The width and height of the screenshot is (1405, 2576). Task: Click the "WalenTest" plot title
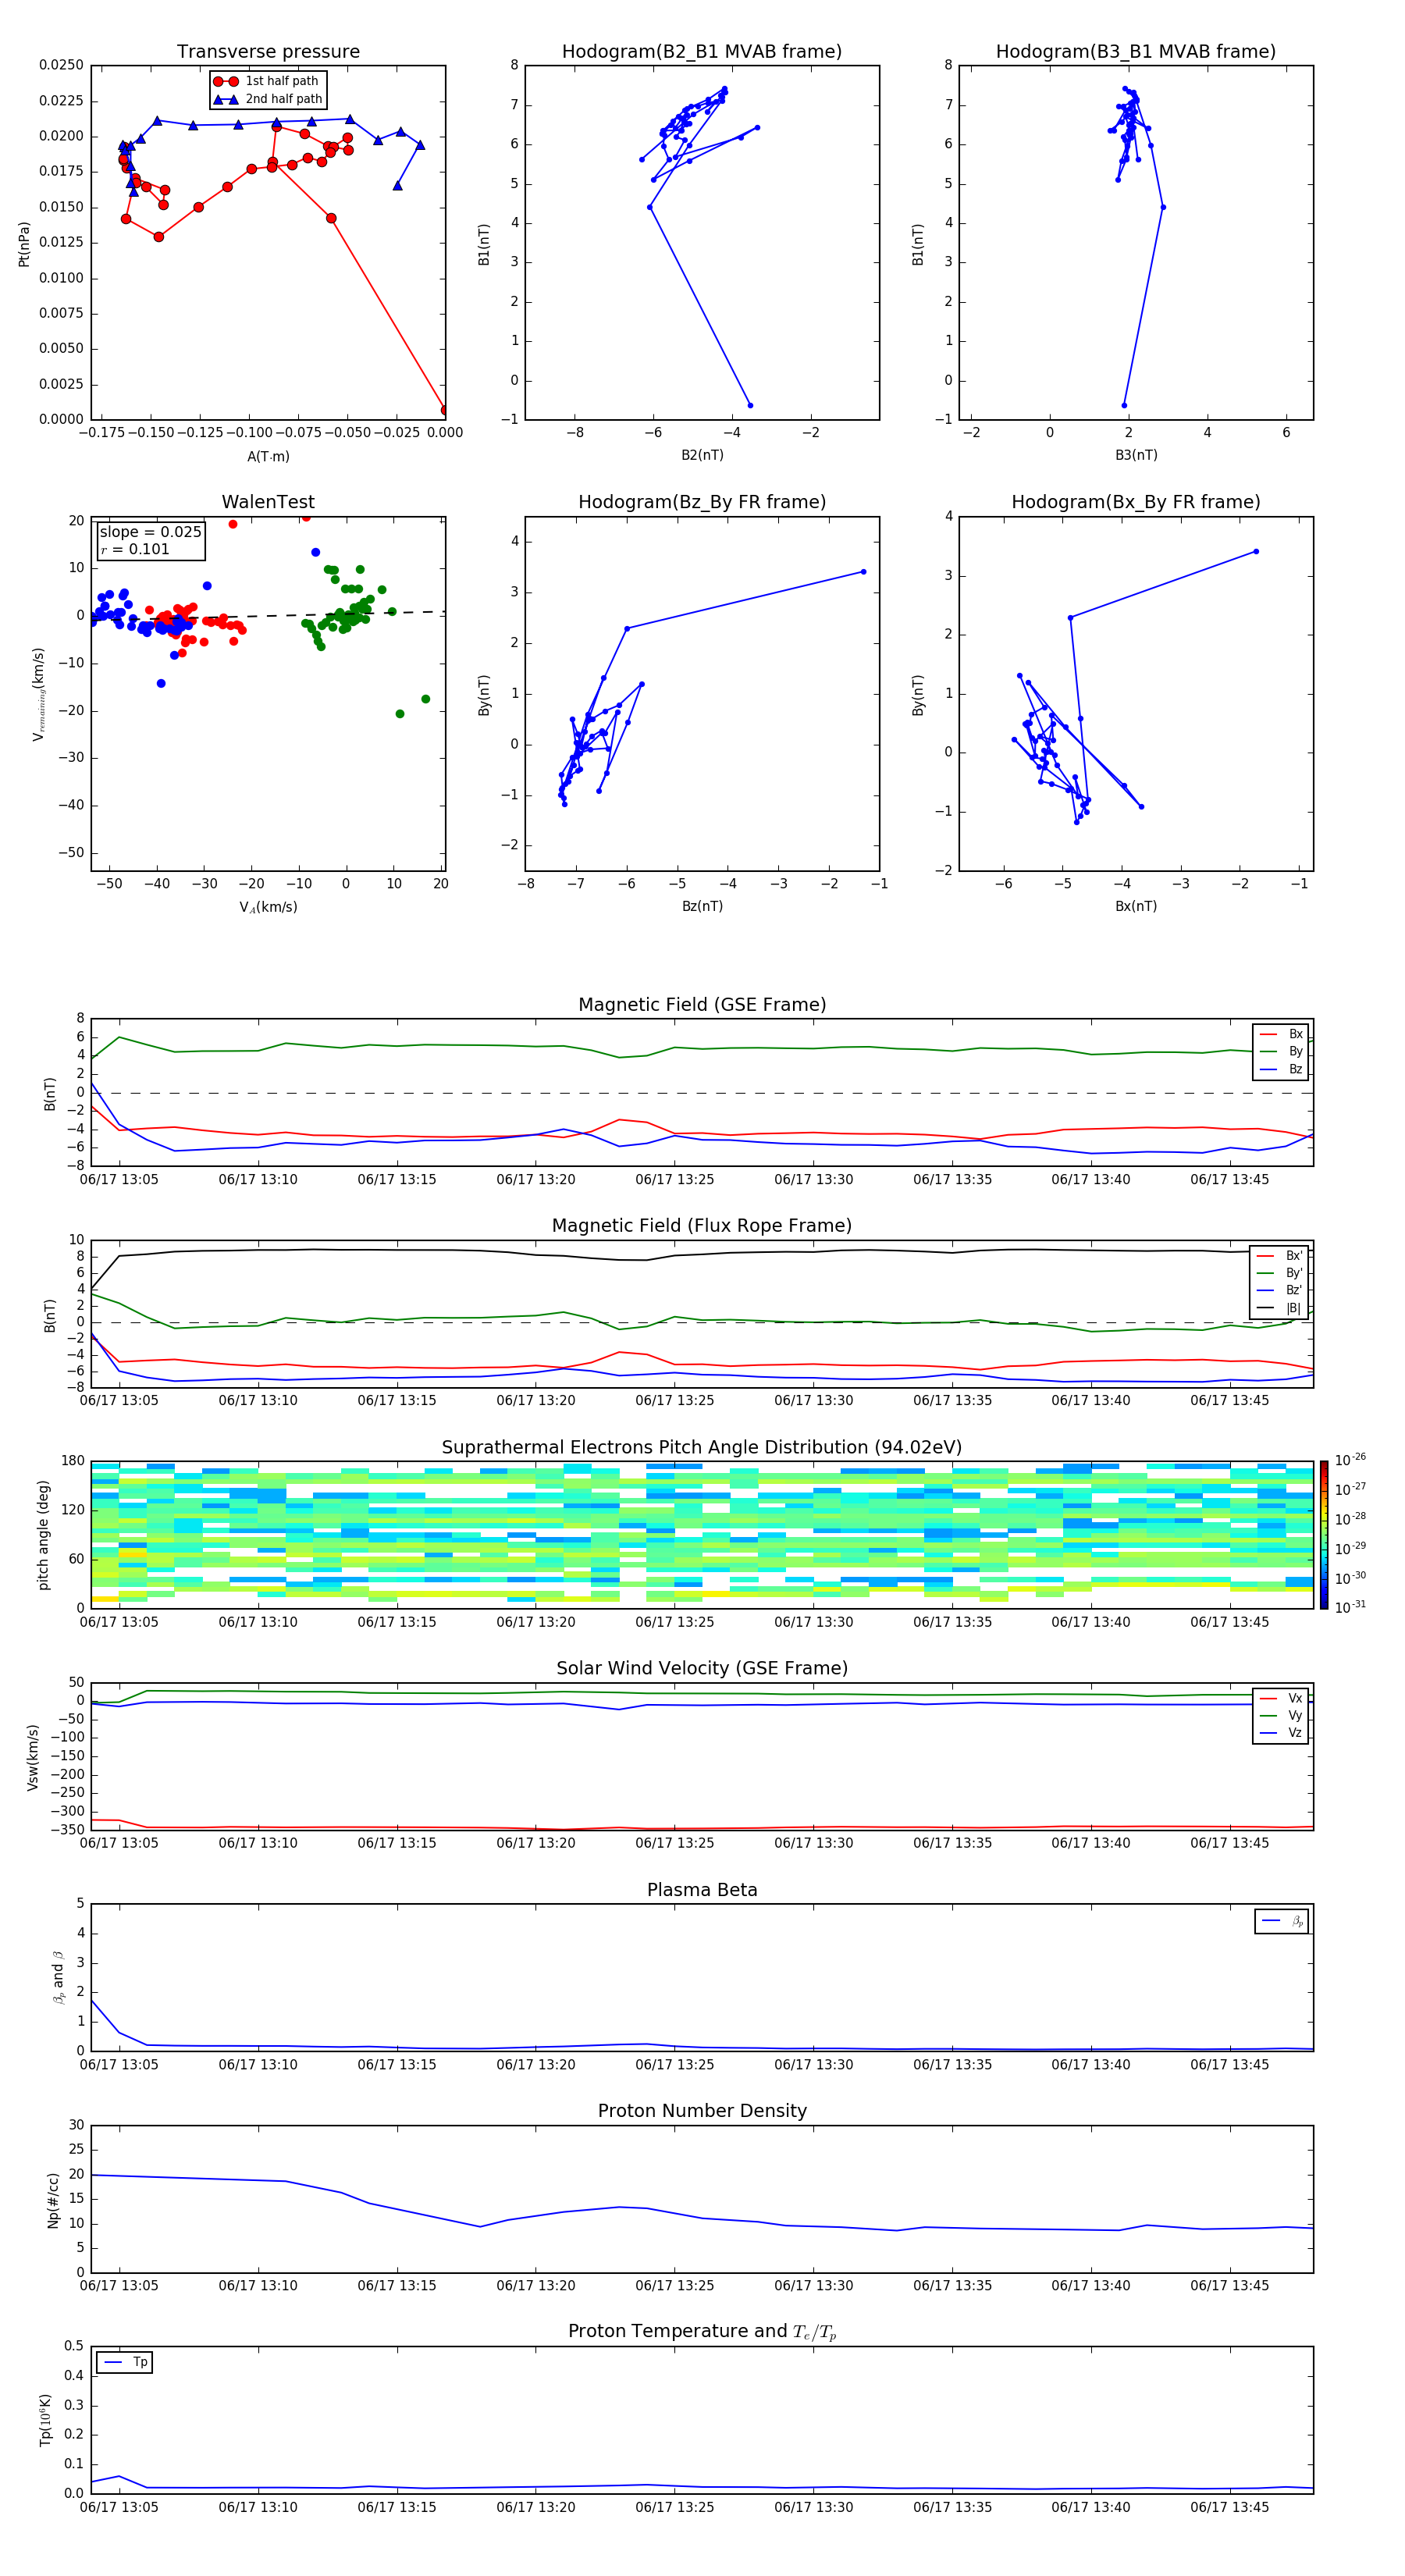coord(268,502)
